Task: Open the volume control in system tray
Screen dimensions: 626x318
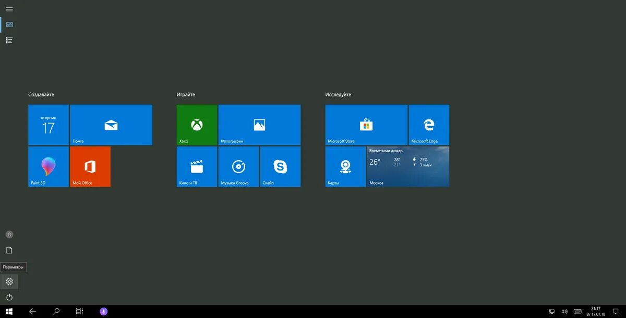Action: pyautogui.click(x=564, y=311)
